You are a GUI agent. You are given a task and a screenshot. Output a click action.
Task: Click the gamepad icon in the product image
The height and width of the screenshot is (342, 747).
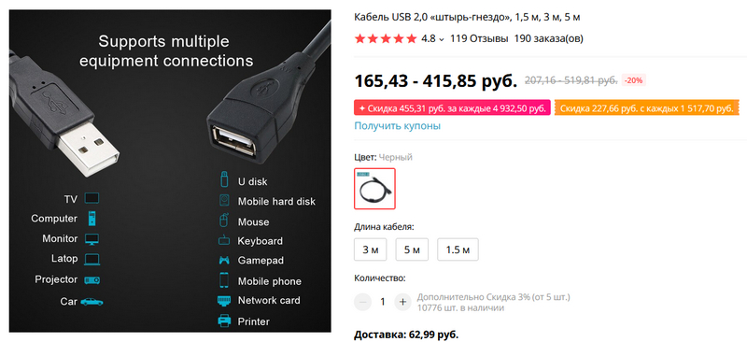tap(224, 261)
